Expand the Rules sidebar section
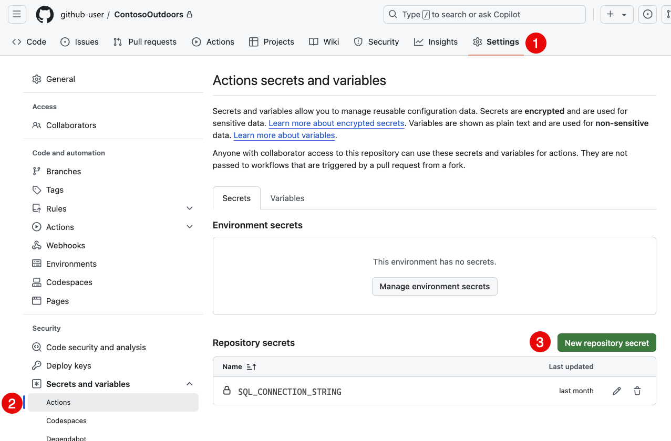 [x=189, y=208]
